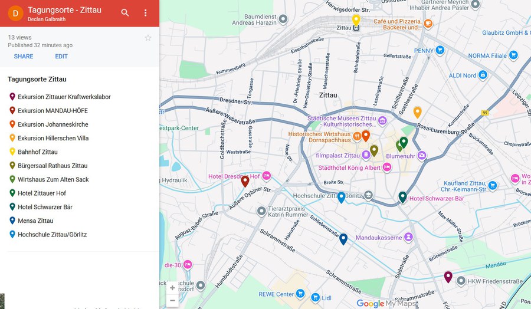Screen dimensions: 531x309
Task: Click the dark blue Mensa Zittau pin
Action: click(x=343, y=239)
